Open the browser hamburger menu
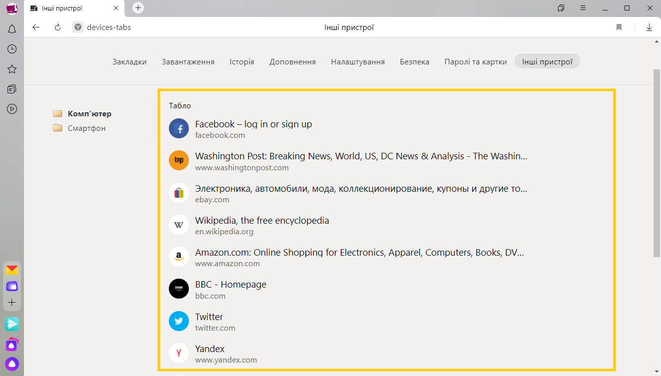661x376 pixels. pos(583,8)
